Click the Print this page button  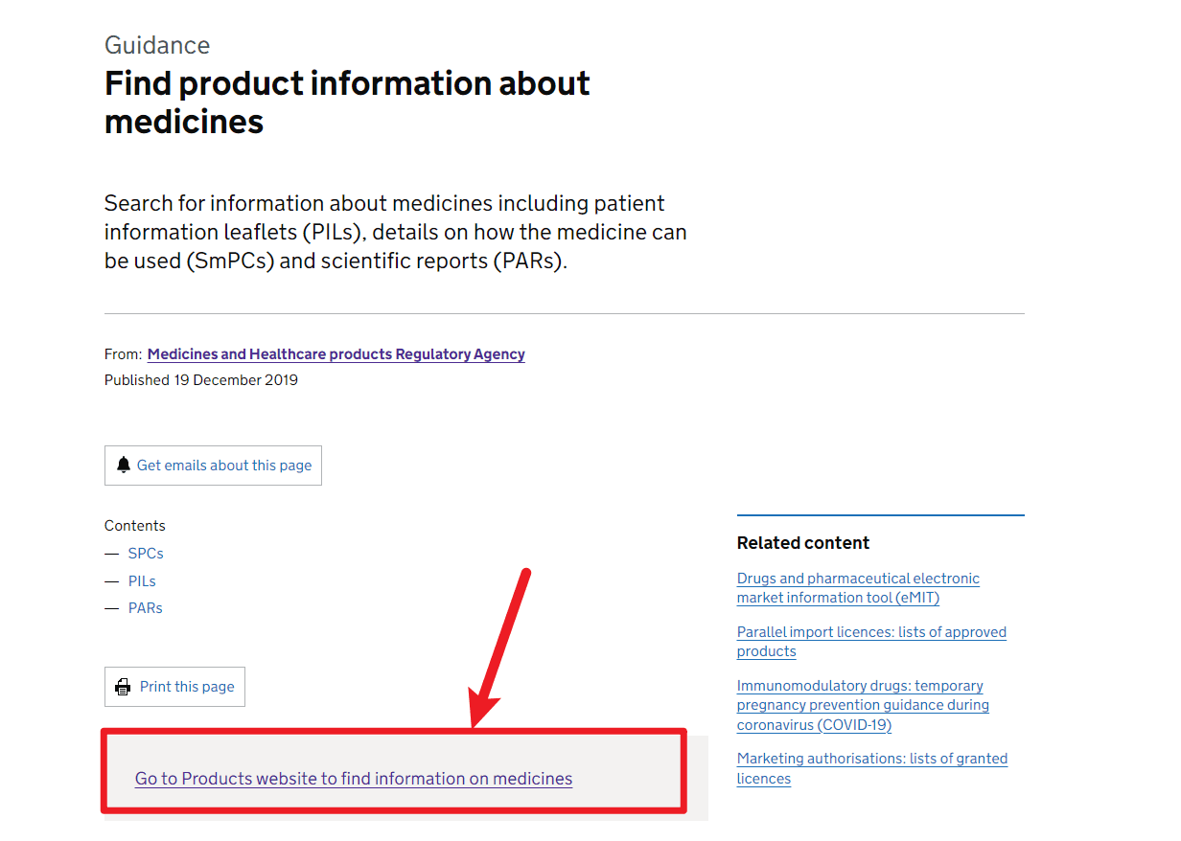click(174, 686)
